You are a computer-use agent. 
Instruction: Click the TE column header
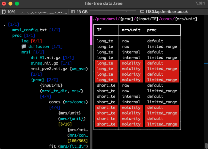tap(100, 30)
